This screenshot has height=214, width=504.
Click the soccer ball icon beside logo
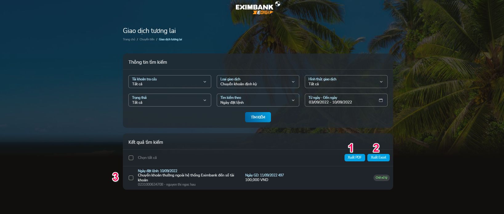[278, 4]
